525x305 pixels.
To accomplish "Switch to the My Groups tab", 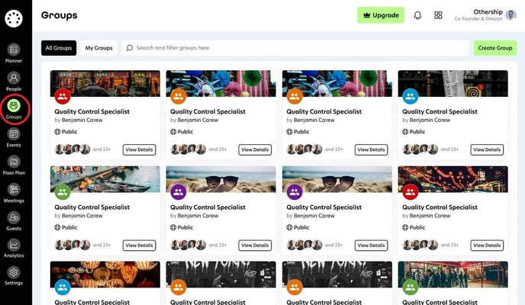I will click(98, 48).
